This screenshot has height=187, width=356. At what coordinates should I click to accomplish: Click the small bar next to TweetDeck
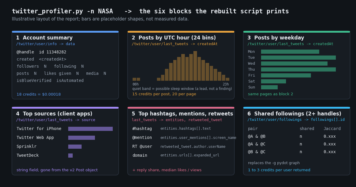[x=70, y=156]
